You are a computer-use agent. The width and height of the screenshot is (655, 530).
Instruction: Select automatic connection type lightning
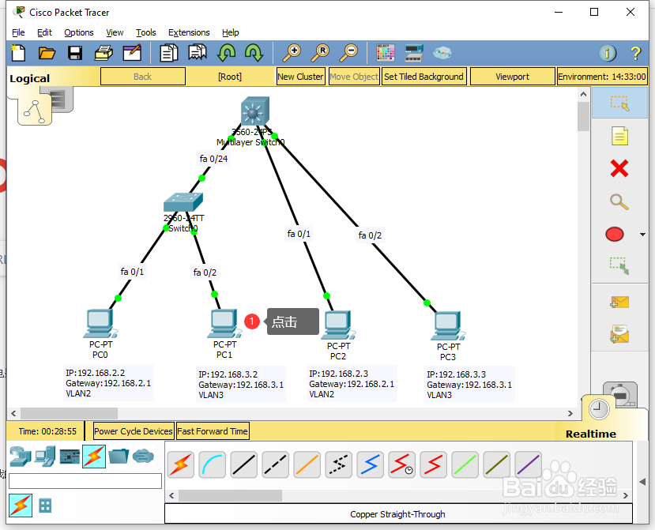pos(180,464)
